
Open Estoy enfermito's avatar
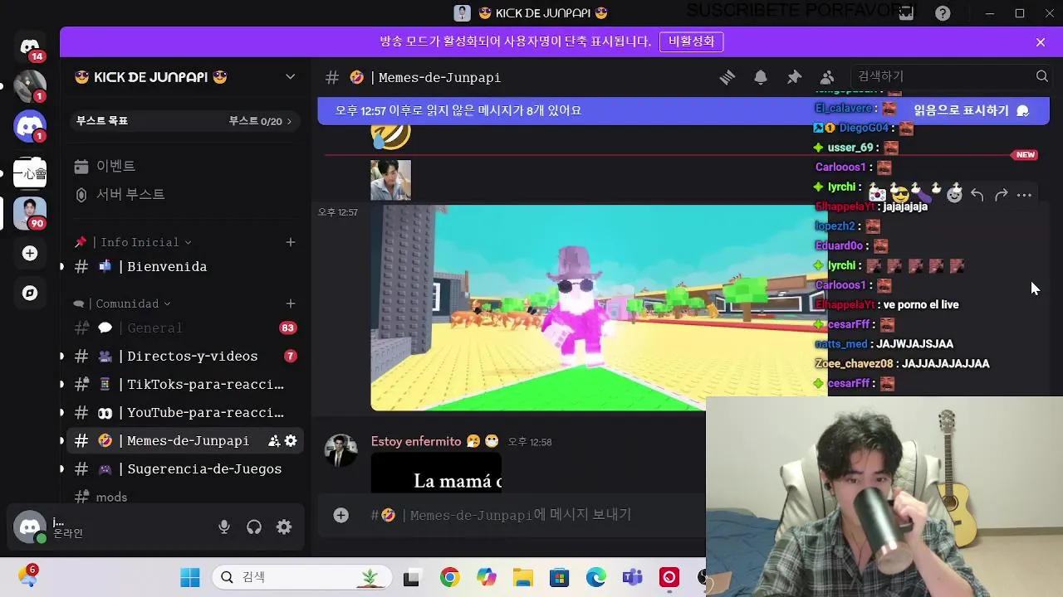click(340, 450)
